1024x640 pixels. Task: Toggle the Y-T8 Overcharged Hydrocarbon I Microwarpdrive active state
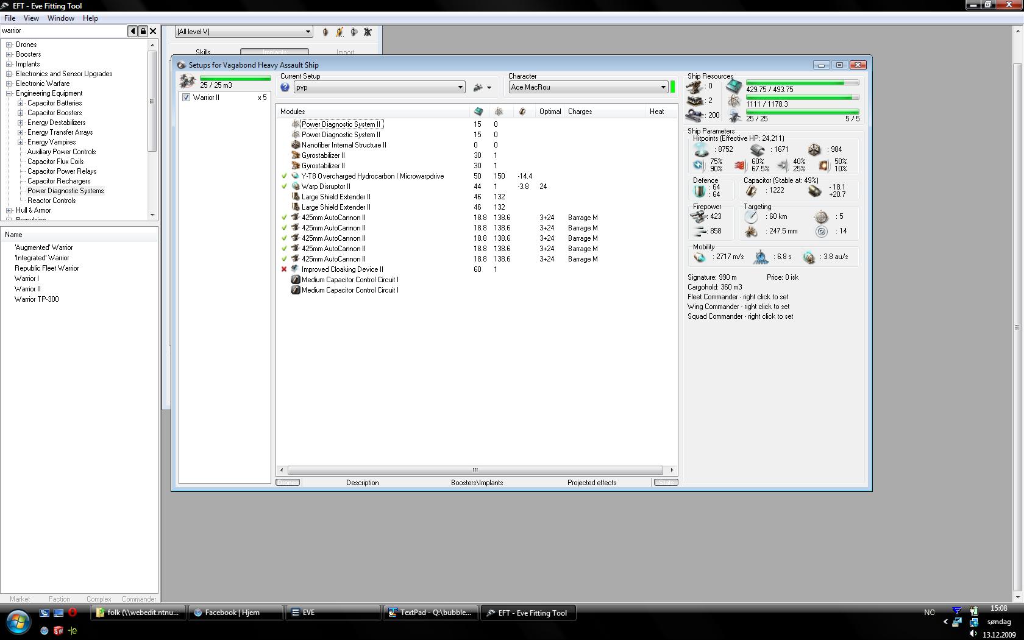tap(284, 176)
